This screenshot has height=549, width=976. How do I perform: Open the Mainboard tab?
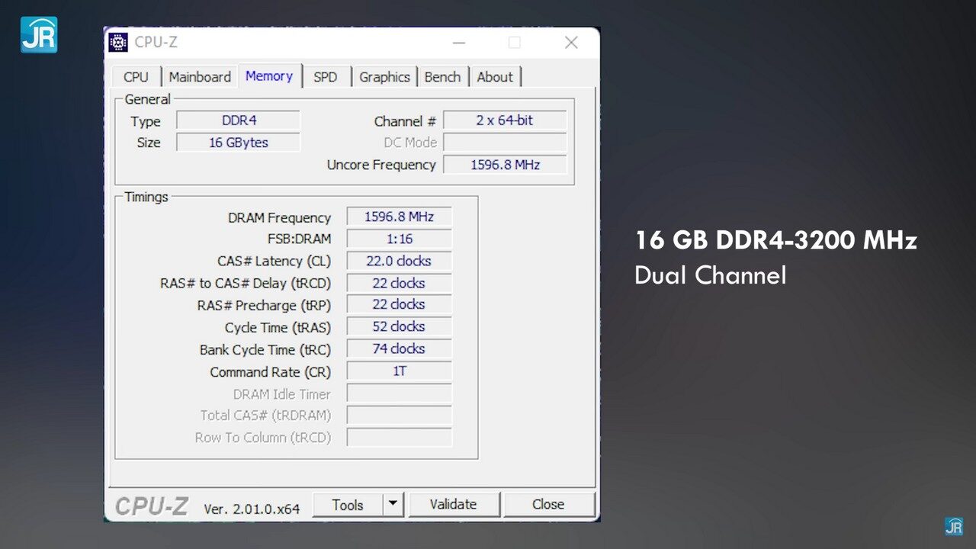[200, 77]
